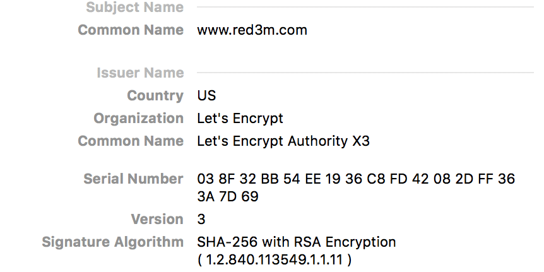Viewport: 544px width, 272px height.
Task: Select SHA-256 with RSA Encryption text
Action: click(296, 242)
